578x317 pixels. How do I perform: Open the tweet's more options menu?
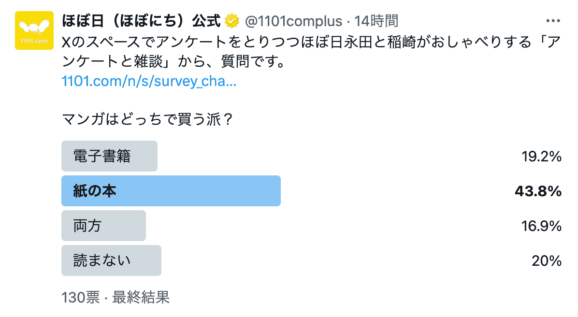pos(552,21)
